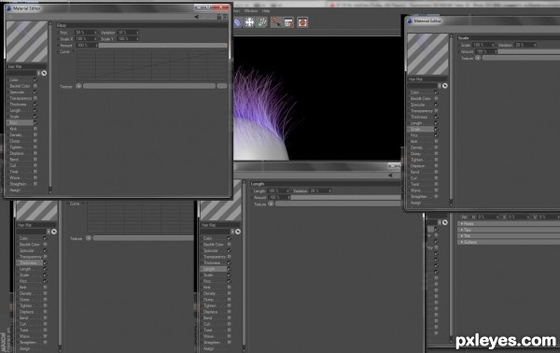The width and height of the screenshot is (560, 353).
Task: Click the red cursor help toolbar icon
Action: 276,22
